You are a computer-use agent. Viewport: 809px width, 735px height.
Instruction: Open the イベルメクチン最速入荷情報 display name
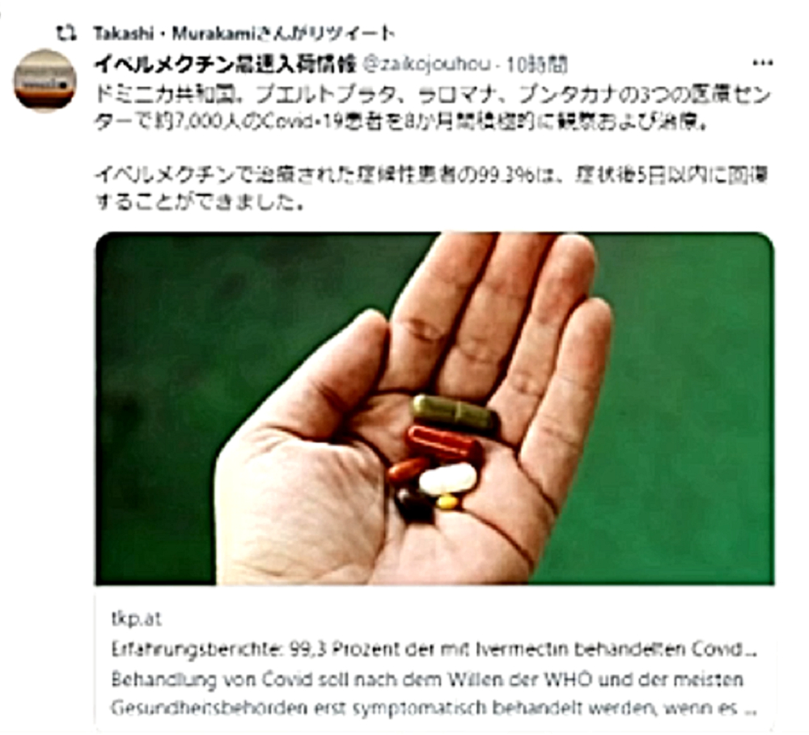225,65
